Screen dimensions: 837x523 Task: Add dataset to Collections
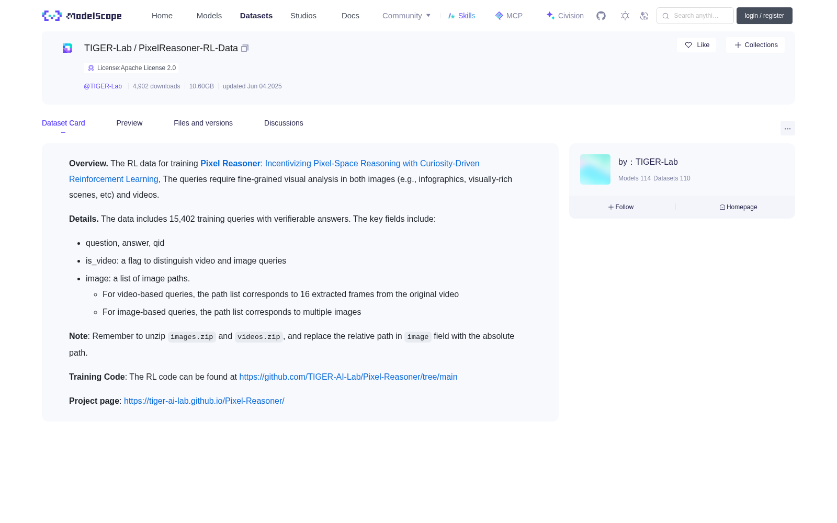pos(755,45)
